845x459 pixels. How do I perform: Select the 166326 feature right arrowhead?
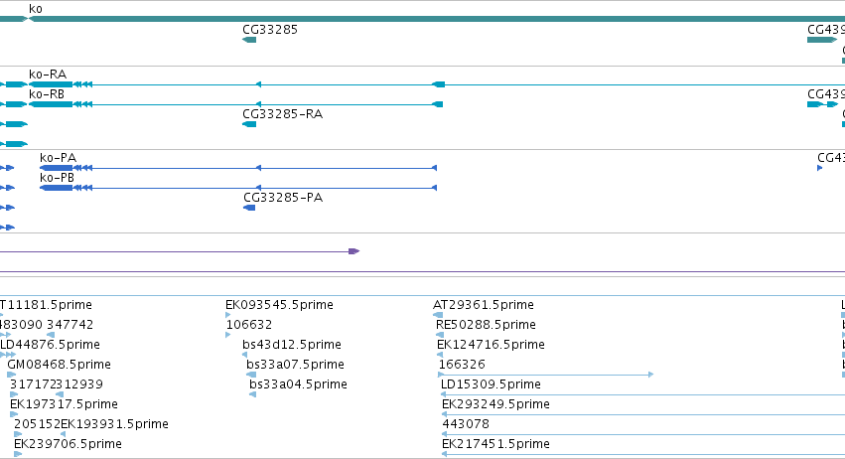(651, 375)
